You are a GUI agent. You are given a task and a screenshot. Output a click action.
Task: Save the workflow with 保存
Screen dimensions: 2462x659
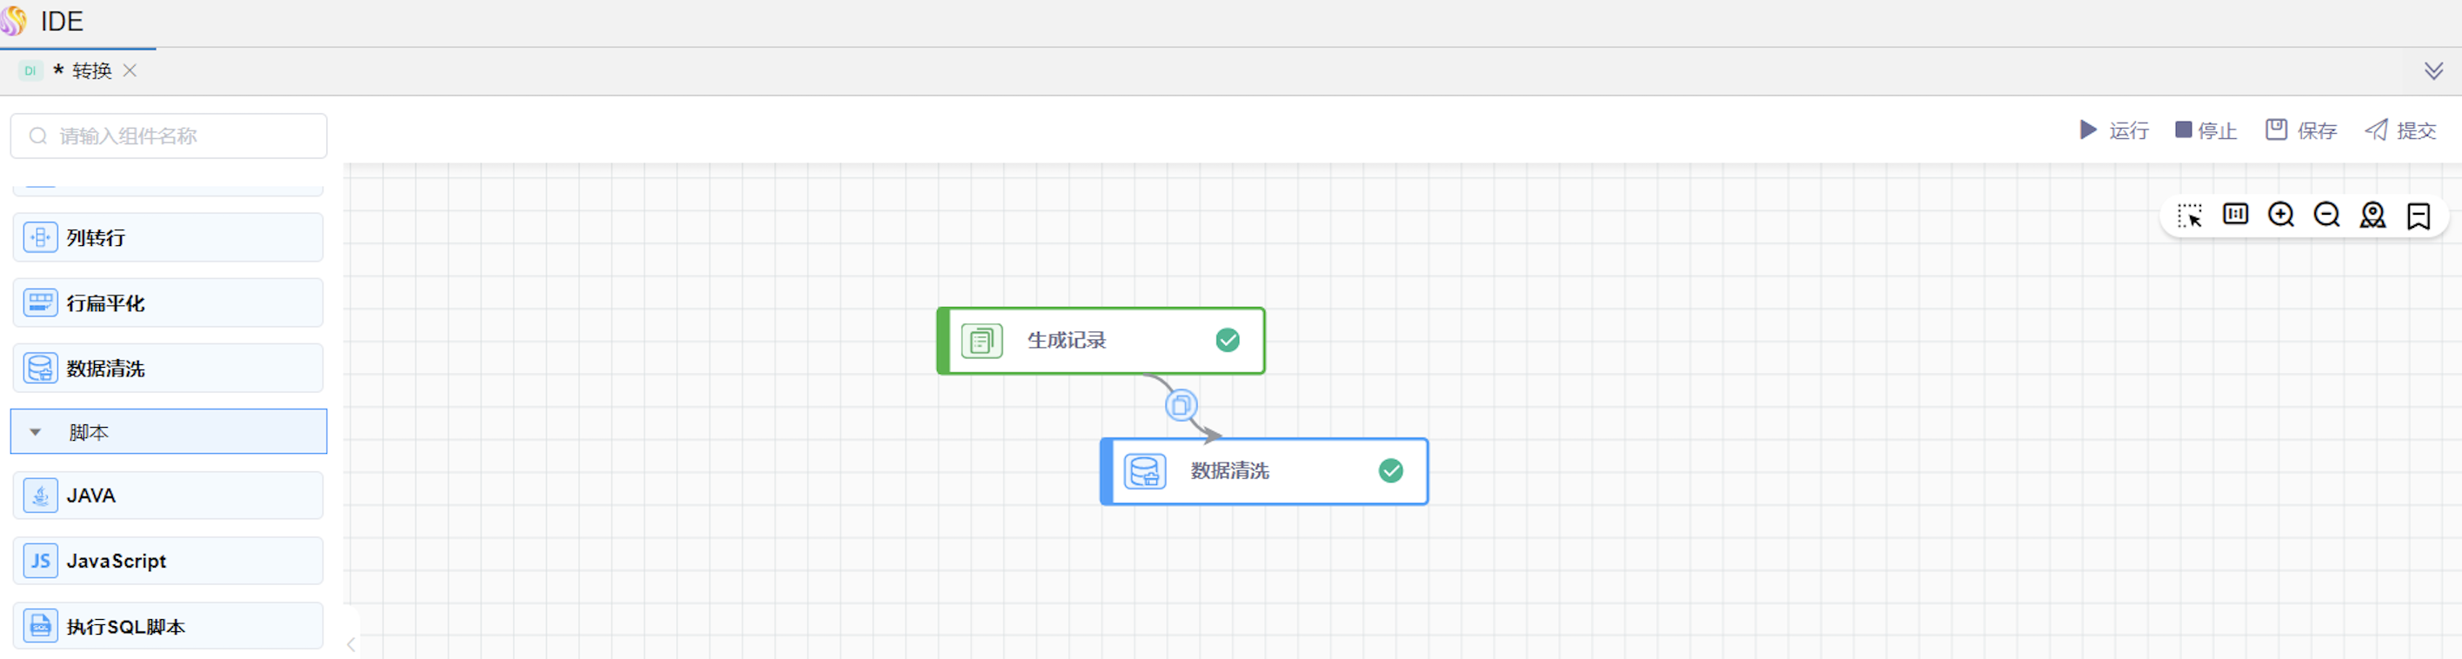[x=2301, y=130]
